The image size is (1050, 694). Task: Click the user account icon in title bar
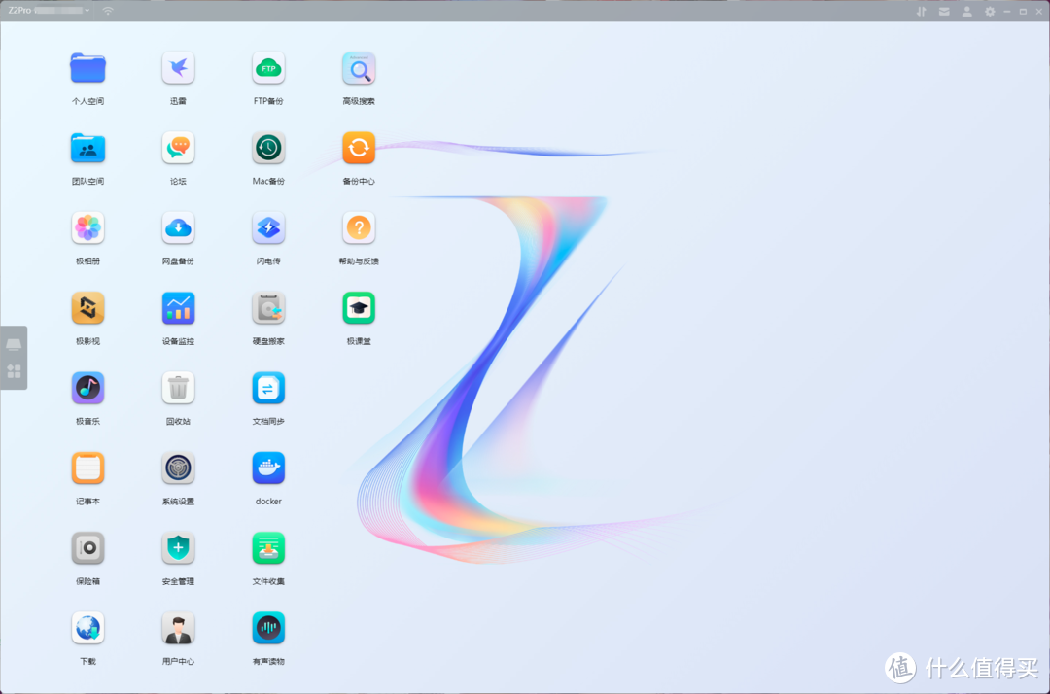coord(966,11)
